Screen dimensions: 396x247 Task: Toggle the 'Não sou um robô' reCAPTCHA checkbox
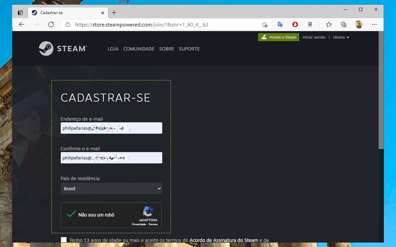point(72,215)
